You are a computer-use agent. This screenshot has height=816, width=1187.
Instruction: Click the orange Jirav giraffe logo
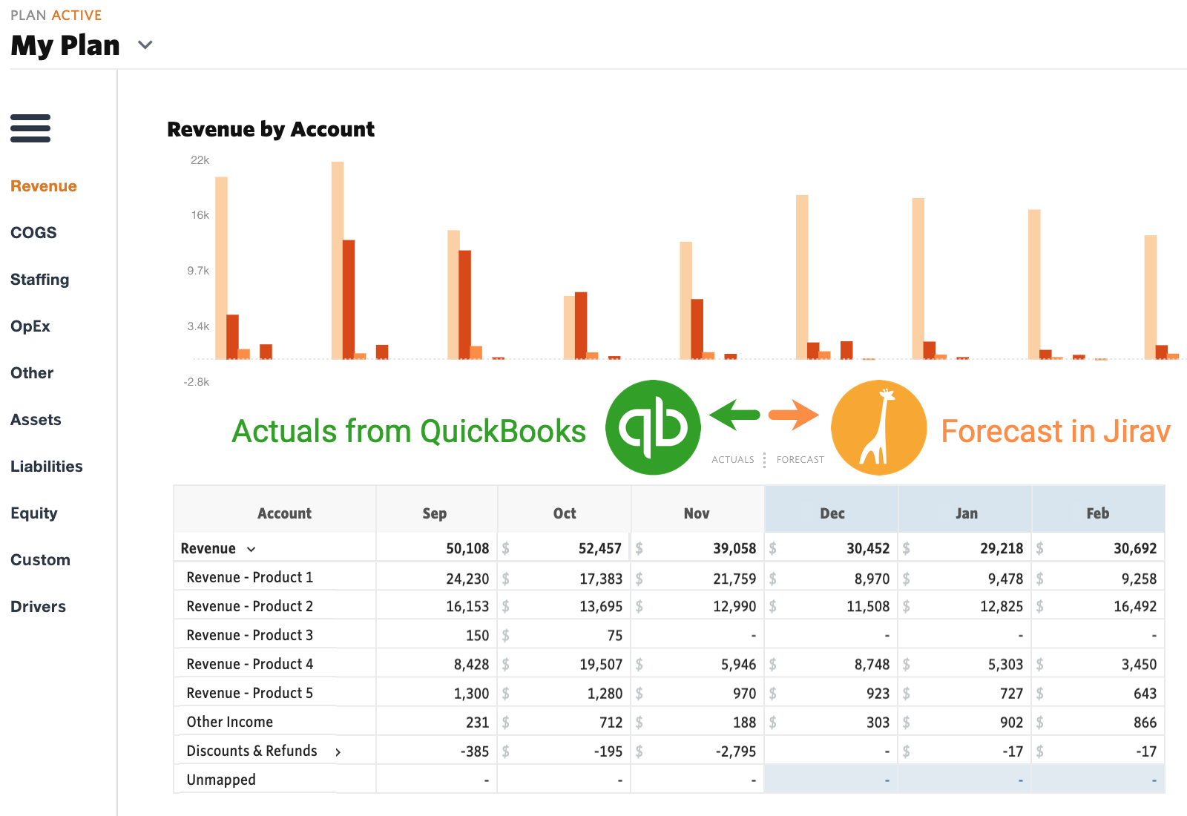coord(878,428)
